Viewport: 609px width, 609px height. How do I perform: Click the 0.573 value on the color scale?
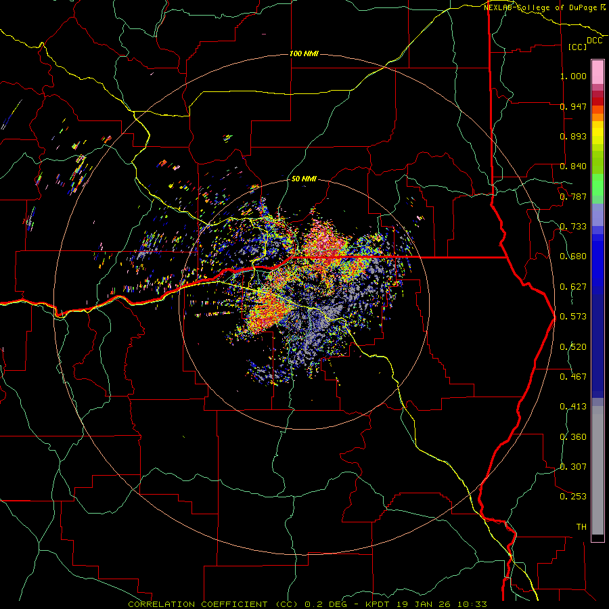[573, 317]
